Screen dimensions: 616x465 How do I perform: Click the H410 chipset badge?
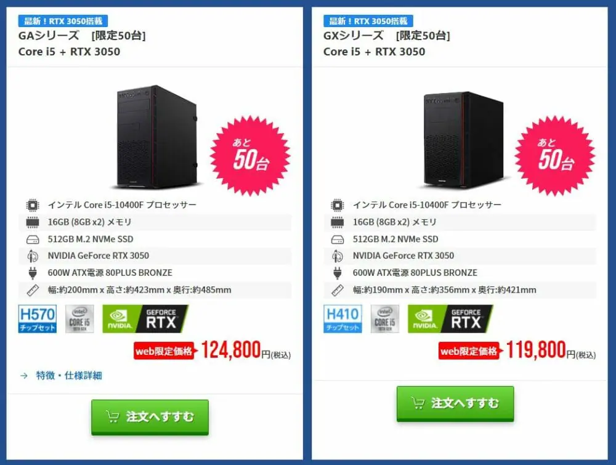click(342, 319)
